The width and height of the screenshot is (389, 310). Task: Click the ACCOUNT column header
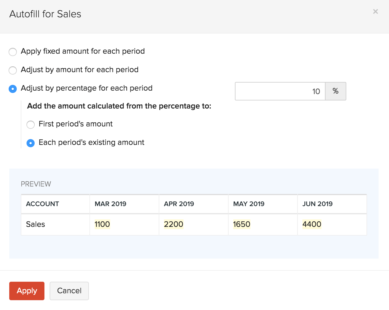pos(42,204)
